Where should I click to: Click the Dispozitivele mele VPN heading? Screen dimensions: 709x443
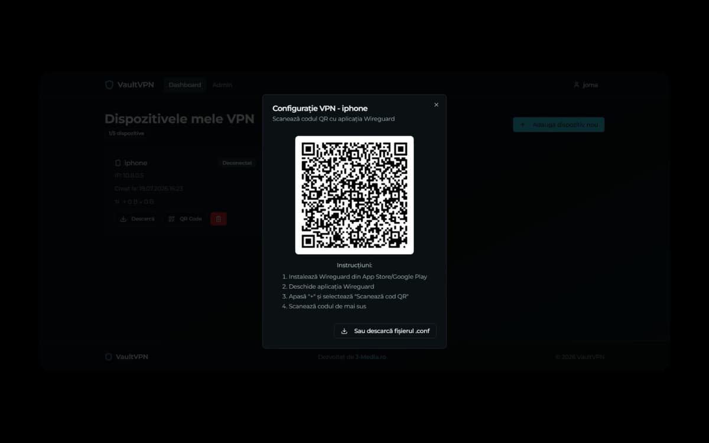[179, 119]
